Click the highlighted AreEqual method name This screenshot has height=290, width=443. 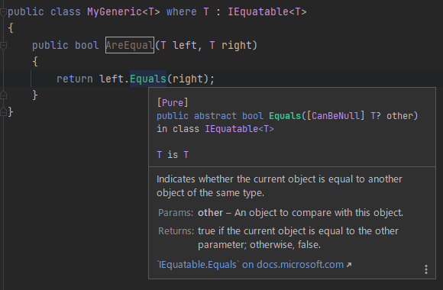[x=130, y=45]
